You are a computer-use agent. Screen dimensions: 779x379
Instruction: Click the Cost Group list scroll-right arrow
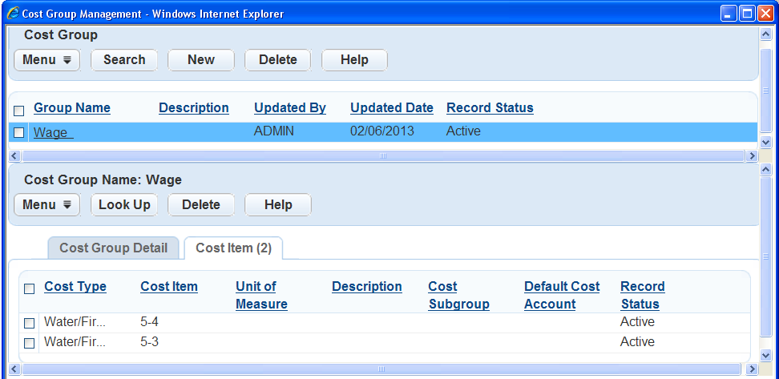coord(752,155)
